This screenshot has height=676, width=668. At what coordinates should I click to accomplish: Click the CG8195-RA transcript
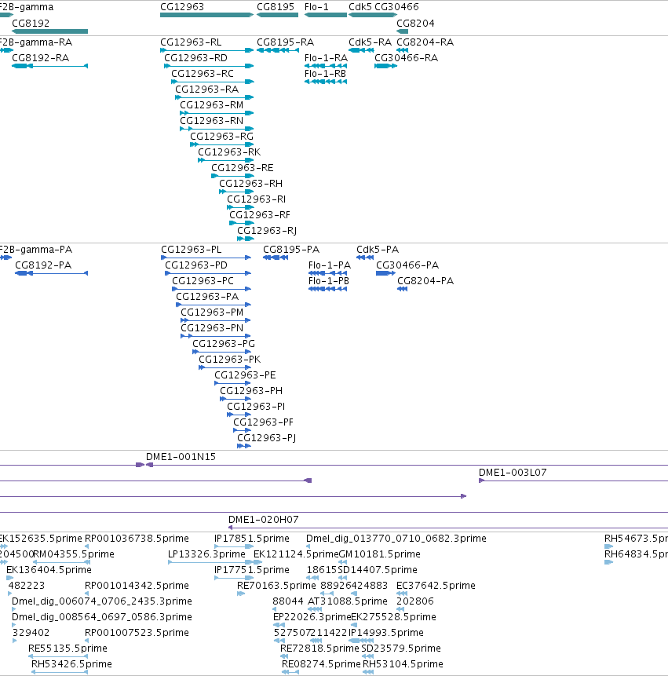click(278, 50)
